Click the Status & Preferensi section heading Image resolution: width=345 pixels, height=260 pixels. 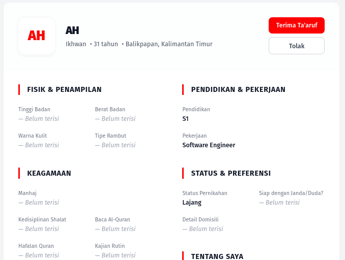pos(231,173)
